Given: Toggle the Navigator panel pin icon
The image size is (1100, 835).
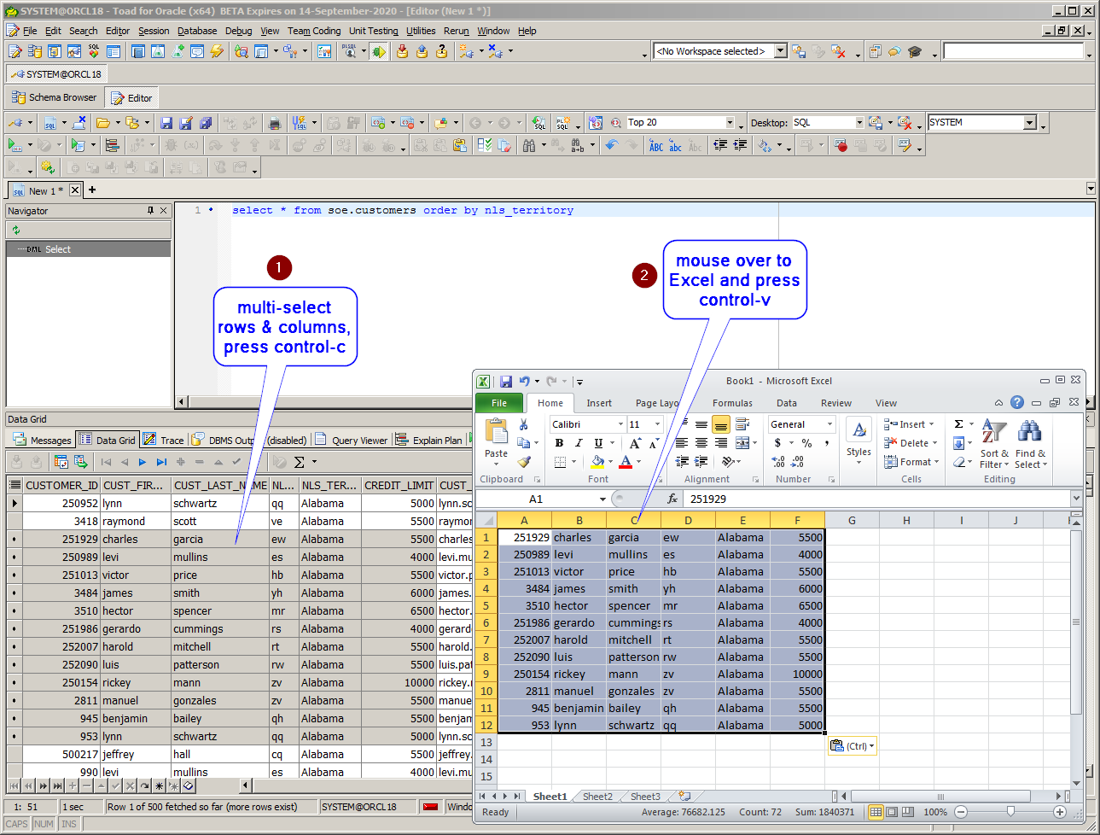Looking at the screenshot, I should pyautogui.click(x=150, y=210).
